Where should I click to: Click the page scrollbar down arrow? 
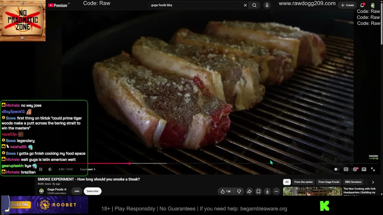381,194
